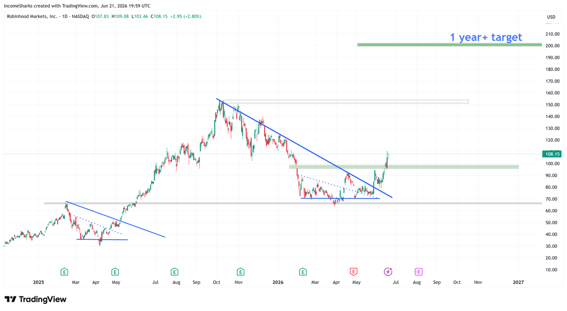The width and height of the screenshot is (567, 311).
Task: Click the 2026 label on time axis
Action: point(278,282)
